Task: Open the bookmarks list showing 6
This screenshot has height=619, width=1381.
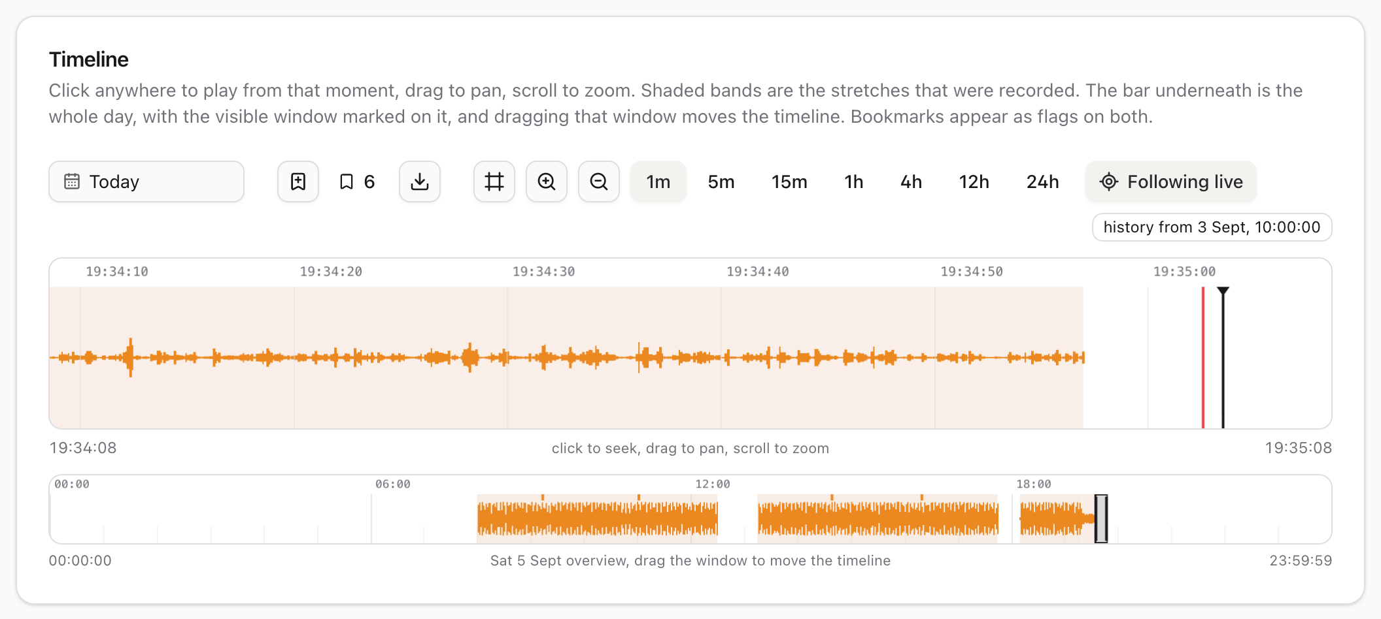Action: pos(357,182)
